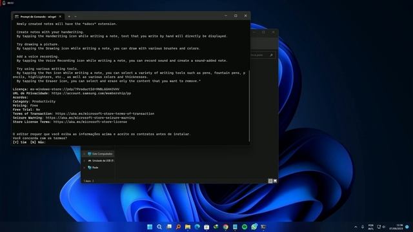Viewport: 413px width, 232px height.
Task: Open the clock and date flyout
Action: pyautogui.click(x=396, y=227)
